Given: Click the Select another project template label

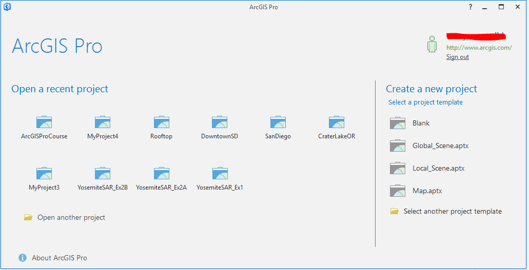Looking at the screenshot, I should 453,212.
